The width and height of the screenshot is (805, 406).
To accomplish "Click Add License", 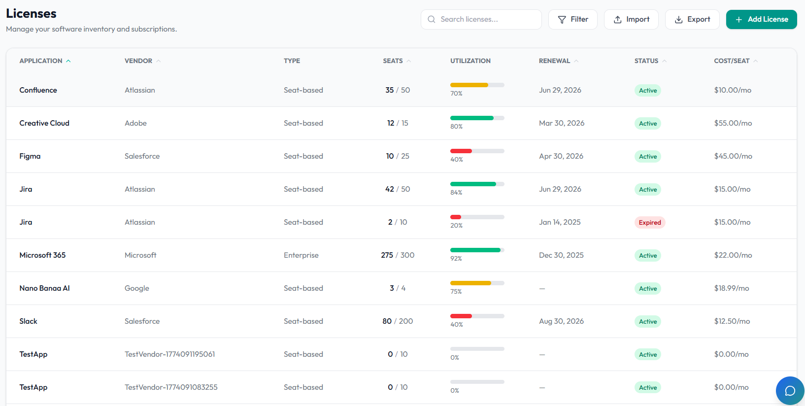I will pos(761,19).
